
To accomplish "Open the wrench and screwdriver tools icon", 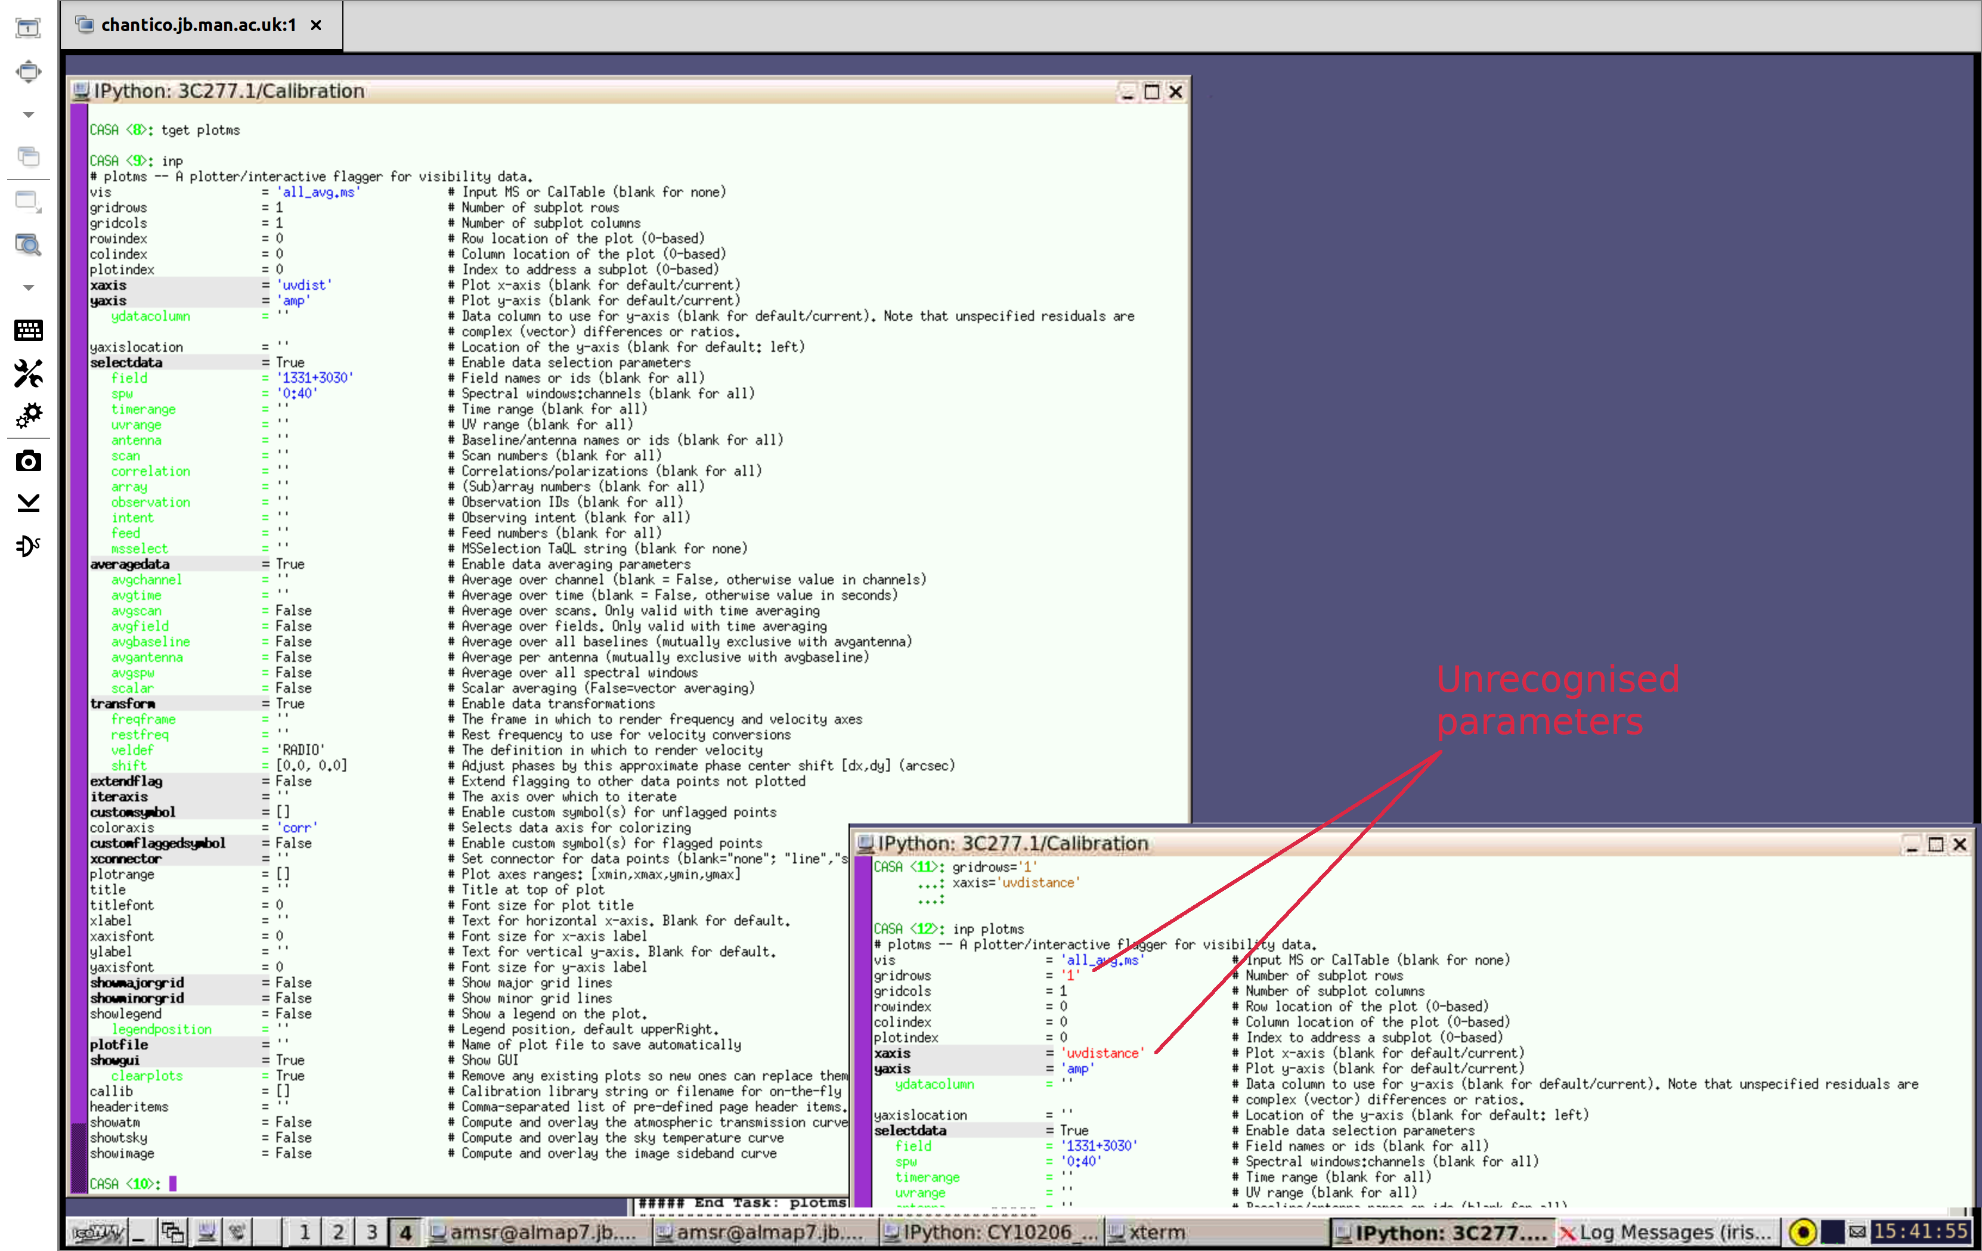I will tap(28, 374).
